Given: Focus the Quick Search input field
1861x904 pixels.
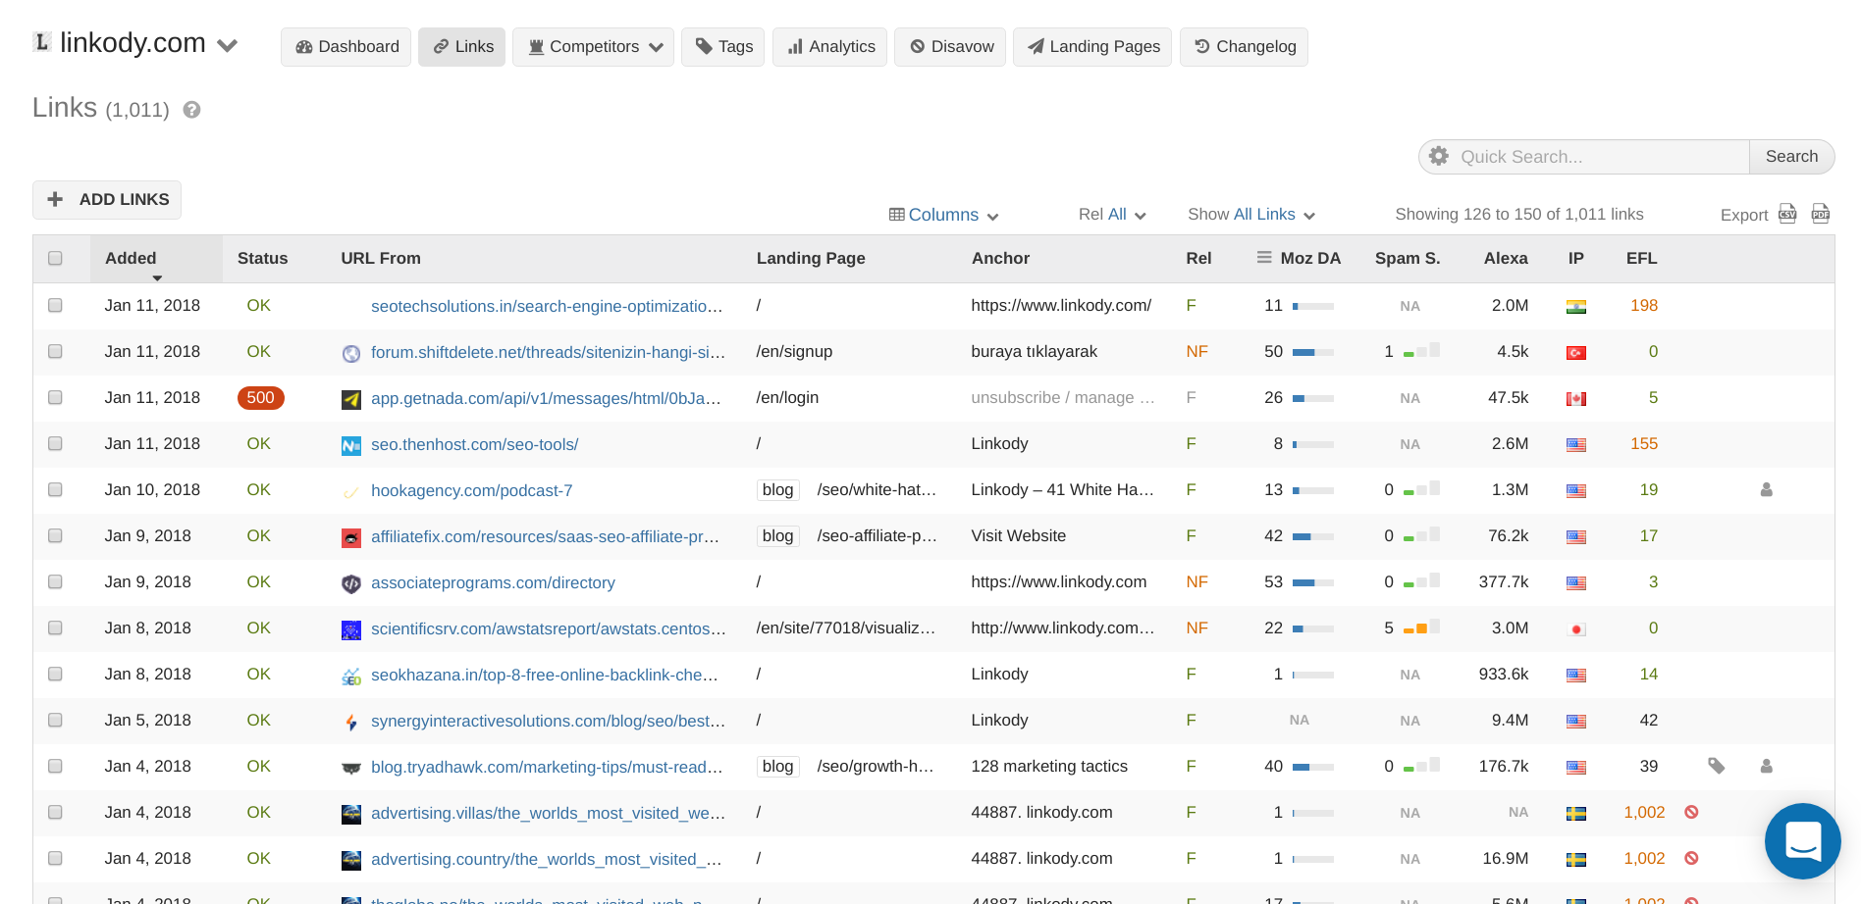Looking at the screenshot, I should [1600, 157].
